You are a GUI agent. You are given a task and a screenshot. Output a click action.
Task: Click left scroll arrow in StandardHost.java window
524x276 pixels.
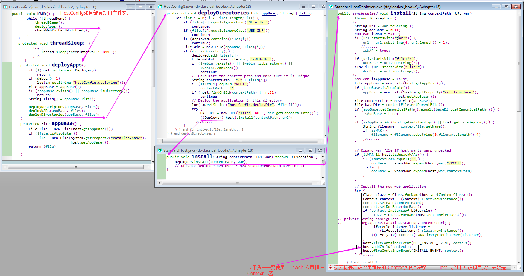click(159, 183)
